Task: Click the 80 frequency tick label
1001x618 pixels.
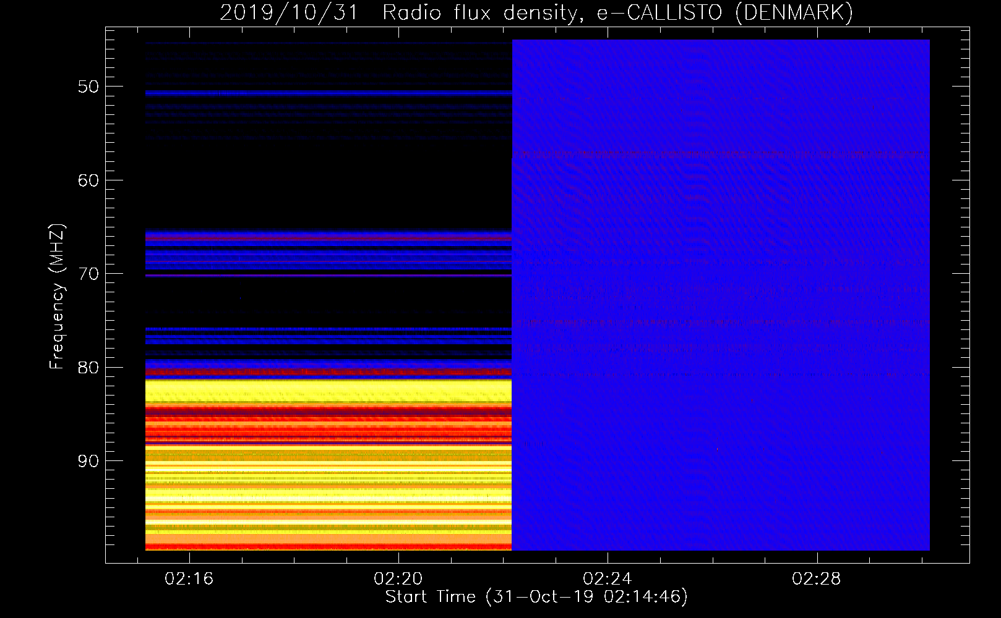Action: [88, 368]
